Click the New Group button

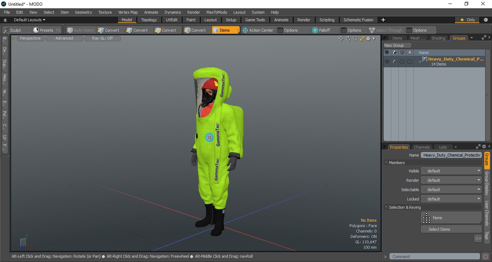tap(397, 45)
